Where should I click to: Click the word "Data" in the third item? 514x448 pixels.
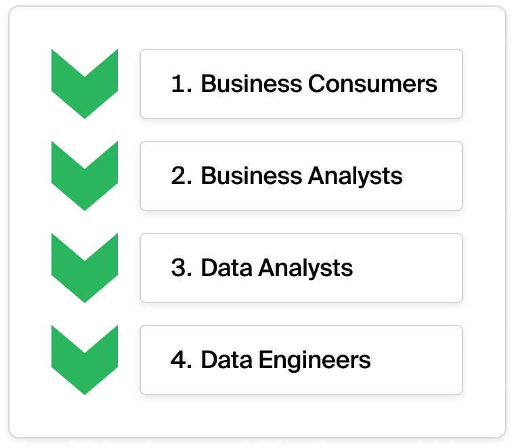(226, 268)
